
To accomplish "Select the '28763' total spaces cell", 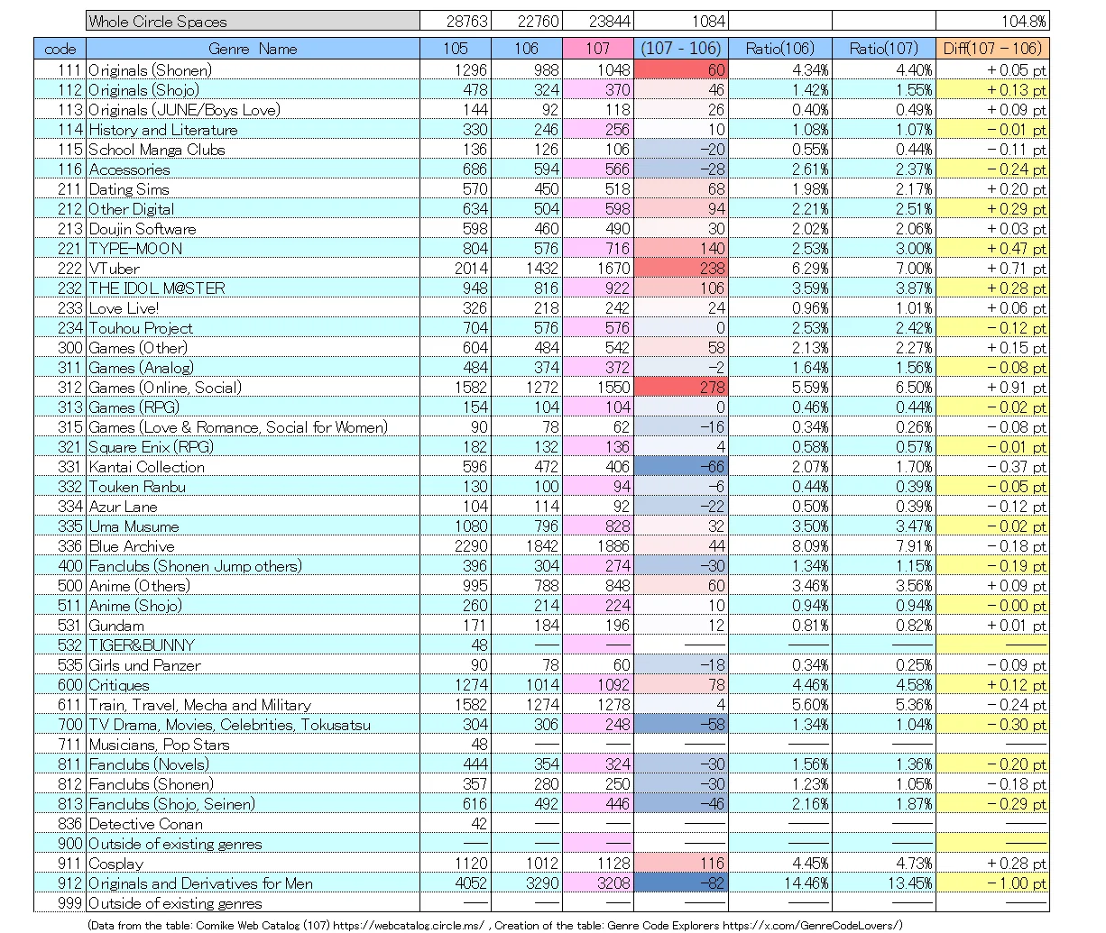I will (455, 21).
